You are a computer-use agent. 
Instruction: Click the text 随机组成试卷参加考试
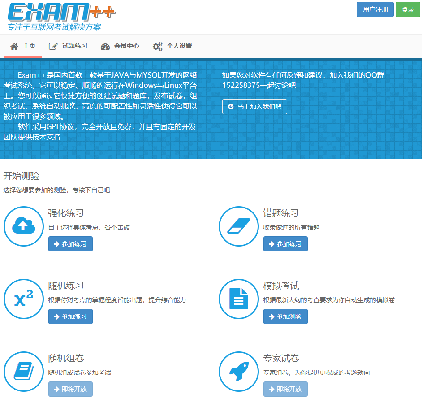tap(80, 373)
